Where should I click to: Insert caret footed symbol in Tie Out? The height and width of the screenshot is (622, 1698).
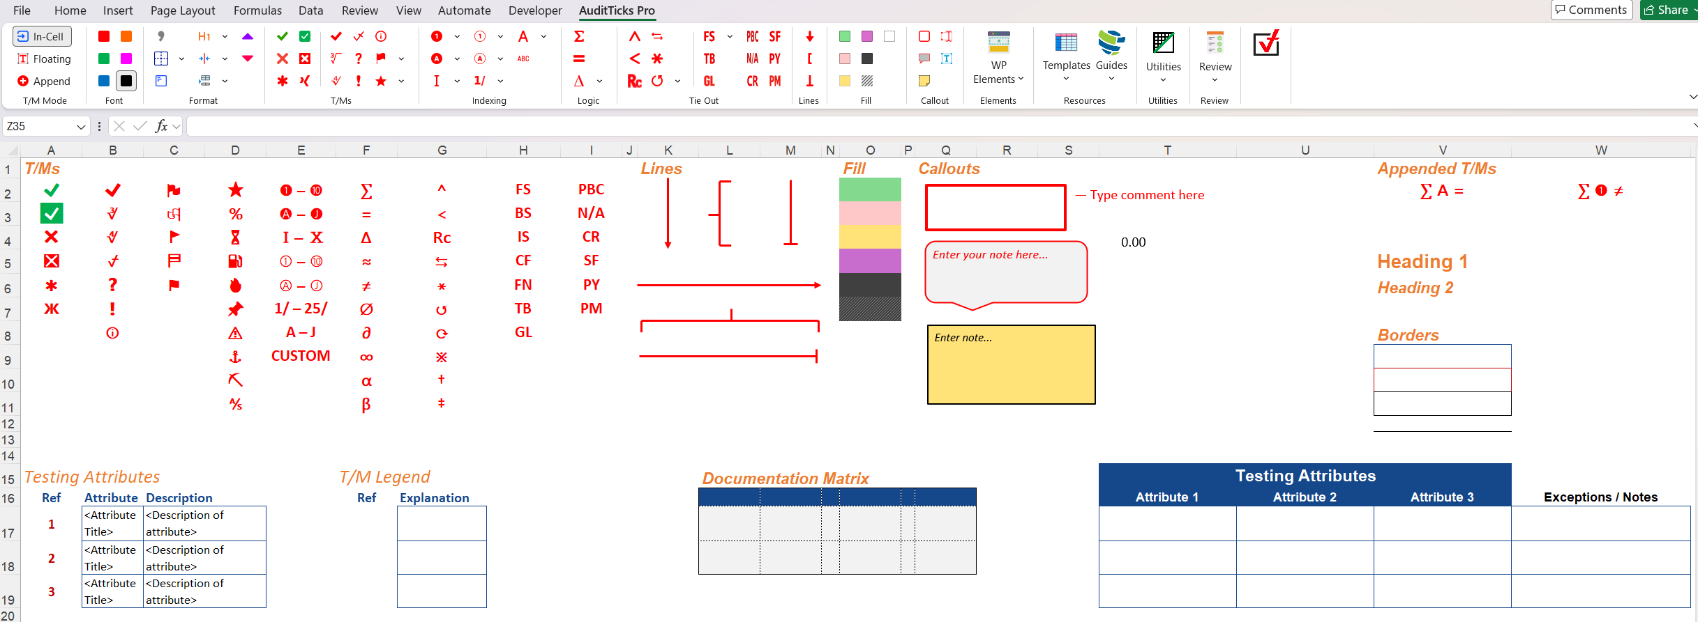[635, 36]
